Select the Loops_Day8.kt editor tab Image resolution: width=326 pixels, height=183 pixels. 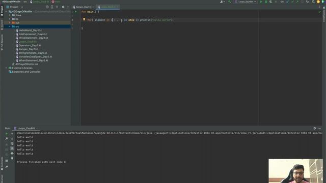107,7
